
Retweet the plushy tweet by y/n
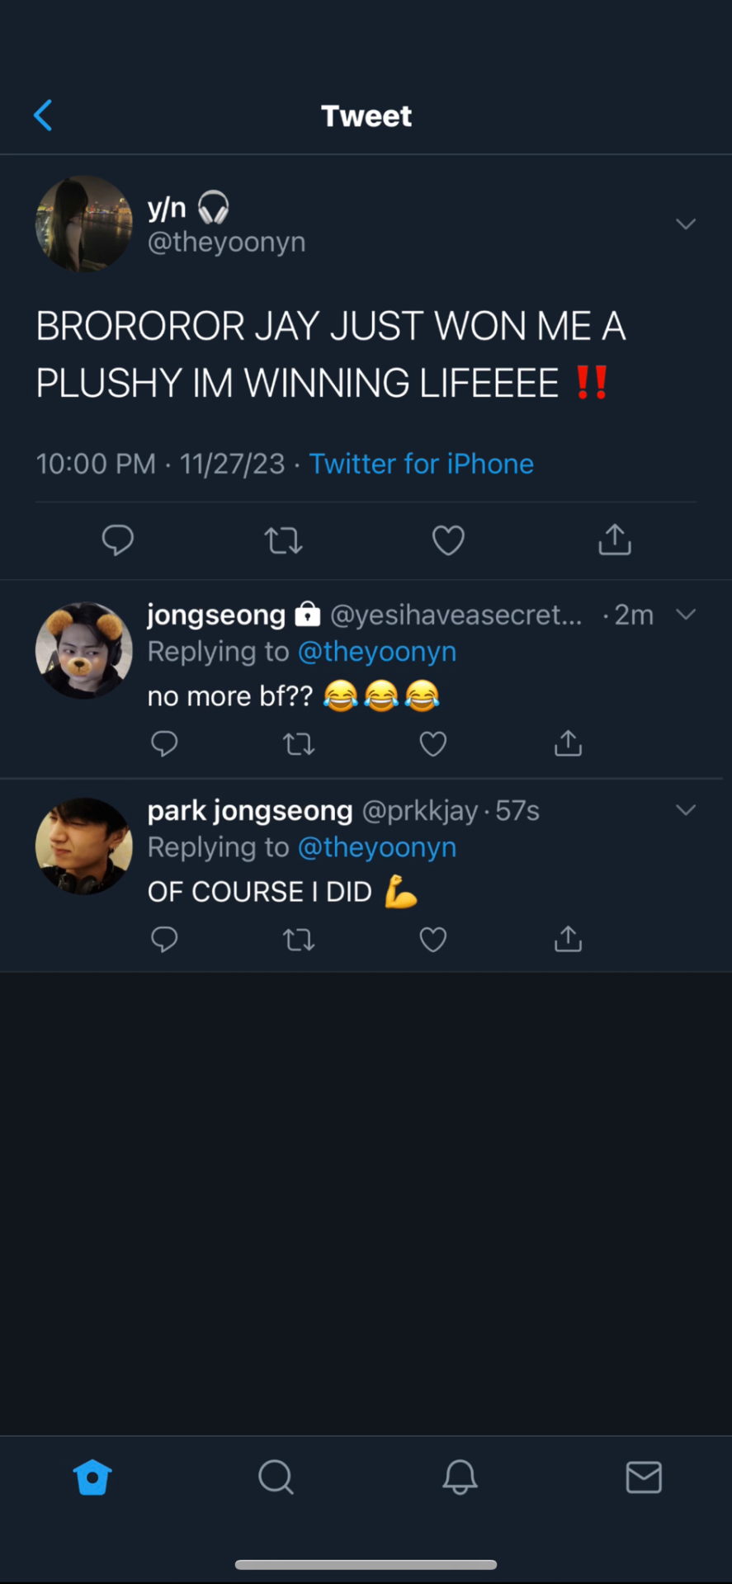pos(283,540)
